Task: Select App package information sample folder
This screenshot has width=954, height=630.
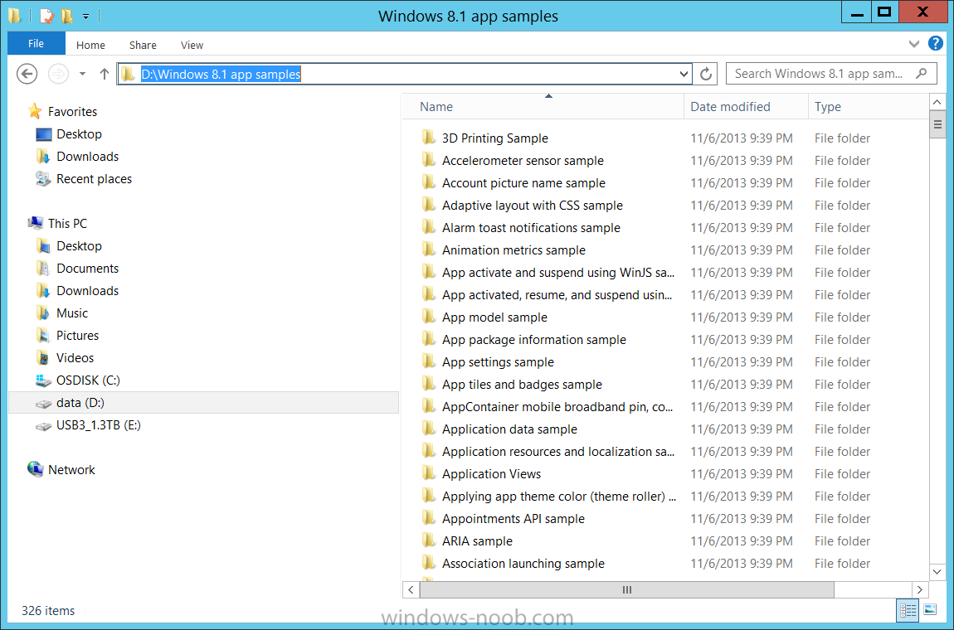Action: 533,339
